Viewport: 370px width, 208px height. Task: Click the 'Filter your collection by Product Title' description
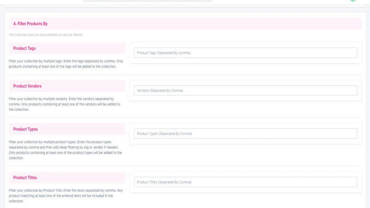pyautogui.click(x=66, y=196)
